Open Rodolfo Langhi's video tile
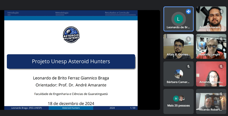The image size is (228, 116). point(211,47)
